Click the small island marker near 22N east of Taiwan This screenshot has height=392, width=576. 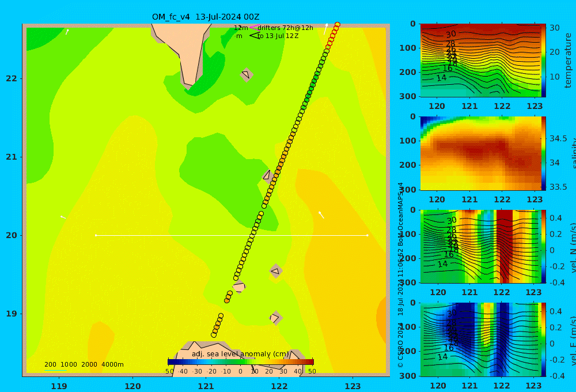tap(247, 74)
